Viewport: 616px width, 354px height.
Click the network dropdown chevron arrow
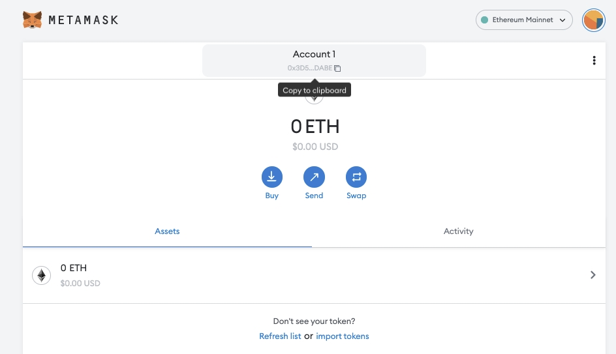point(562,20)
